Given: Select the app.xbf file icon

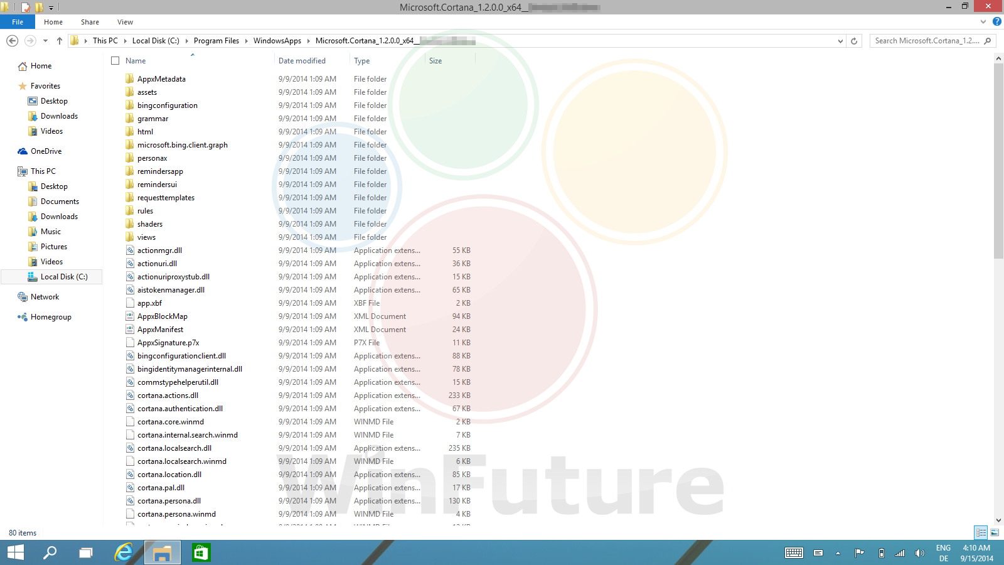Looking at the screenshot, I should click(x=130, y=303).
